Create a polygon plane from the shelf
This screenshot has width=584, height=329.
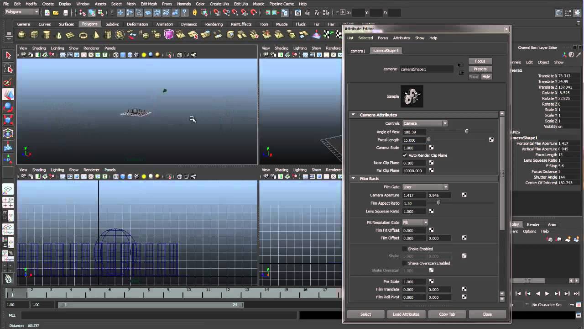click(x=70, y=35)
